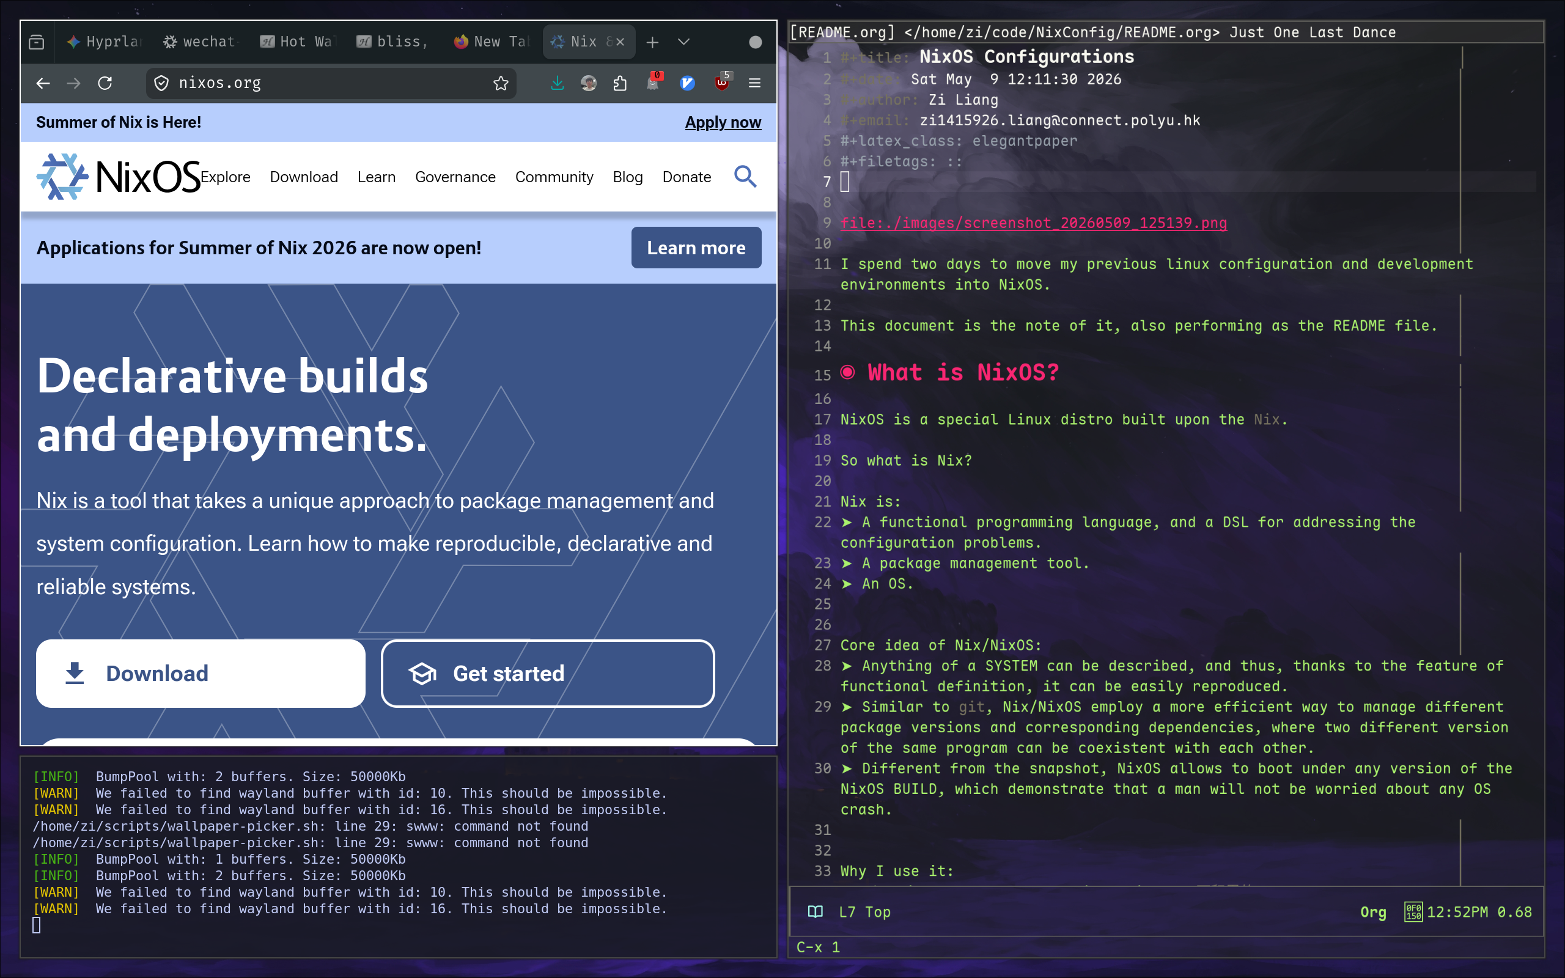
Task: Click the 'Zi Liang' author line
Action: 963,100
